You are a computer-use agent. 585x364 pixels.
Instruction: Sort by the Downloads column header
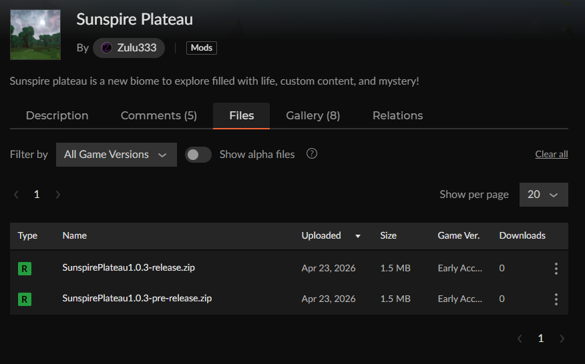click(x=522, y=235)
